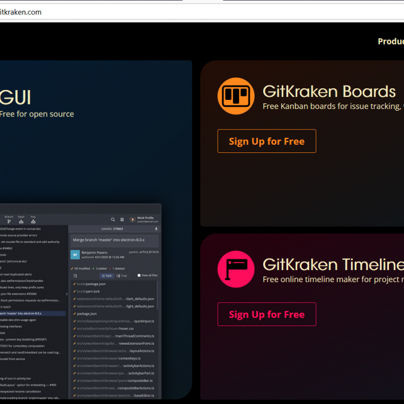
Task: Switch file list to Tree view
Action: click(x=122, y=276)
